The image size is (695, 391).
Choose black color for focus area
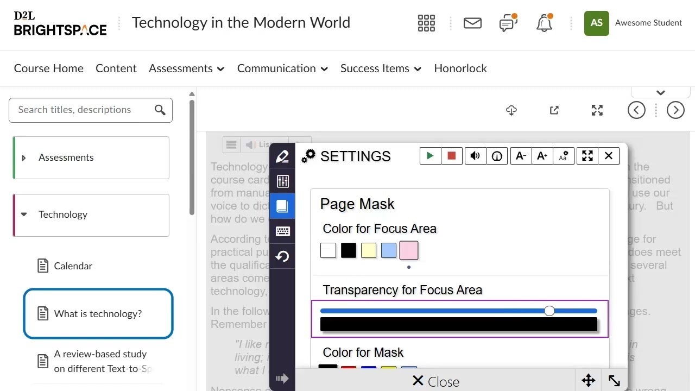coord(349,250)
